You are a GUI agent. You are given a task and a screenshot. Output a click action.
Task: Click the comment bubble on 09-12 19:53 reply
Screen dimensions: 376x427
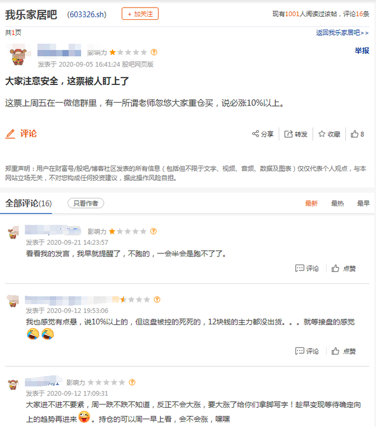(300, 351)
